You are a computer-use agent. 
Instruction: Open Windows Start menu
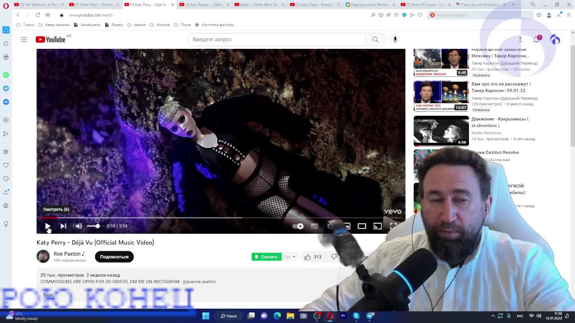coord(206,316)
